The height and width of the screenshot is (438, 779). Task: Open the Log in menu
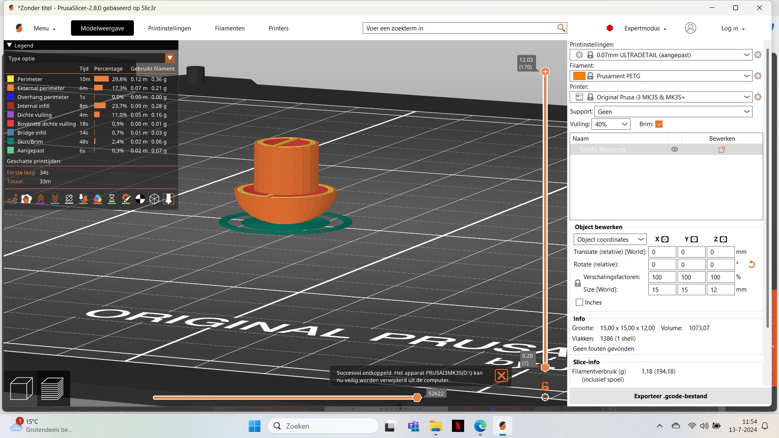tap(733, 28)
